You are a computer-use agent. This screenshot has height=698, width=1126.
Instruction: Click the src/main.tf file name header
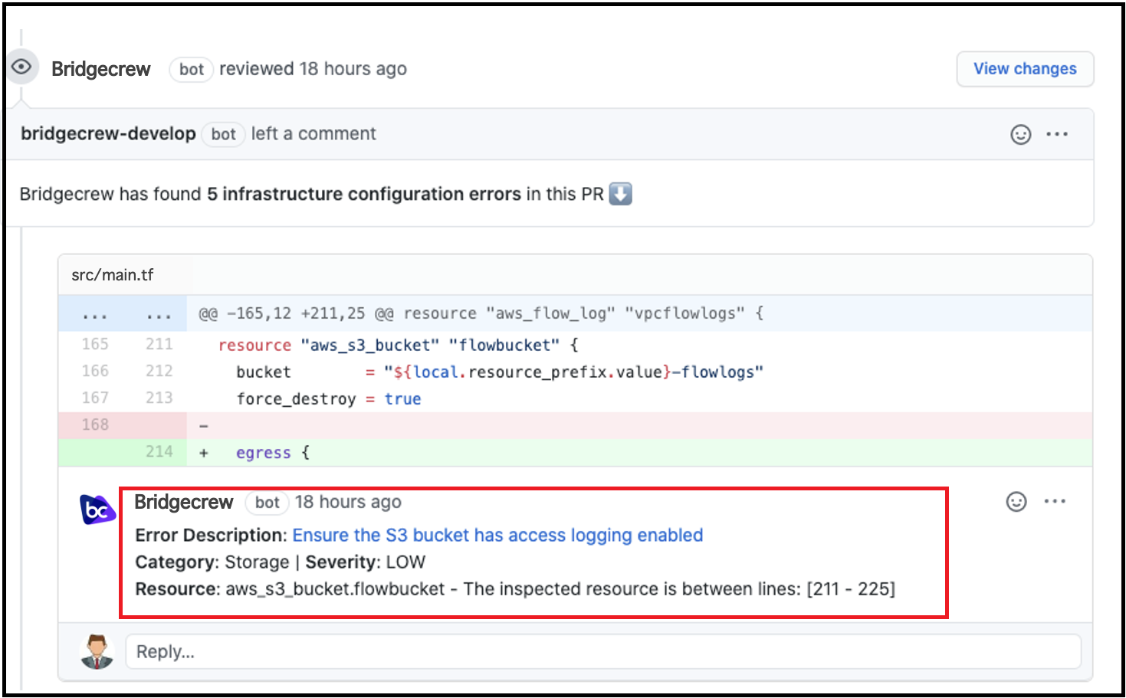pos(113,275)
